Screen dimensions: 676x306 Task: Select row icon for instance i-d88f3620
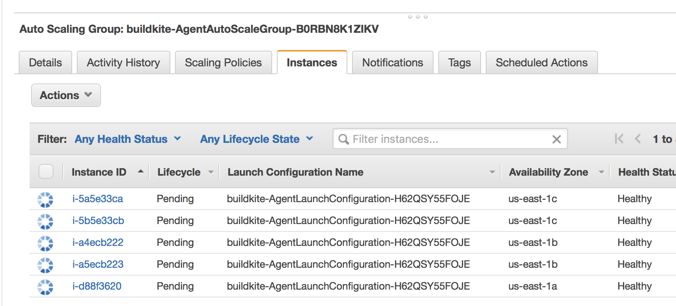[x=45, y=287]
